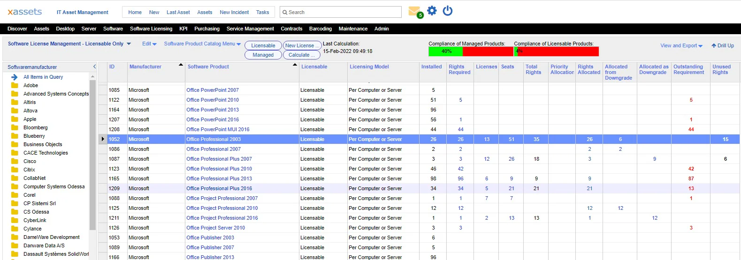Click the Managed button
This screenshot has height=260, width=741.
coord(263,55)
